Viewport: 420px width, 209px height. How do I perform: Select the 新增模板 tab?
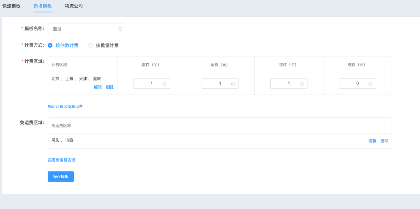(43, 6)
